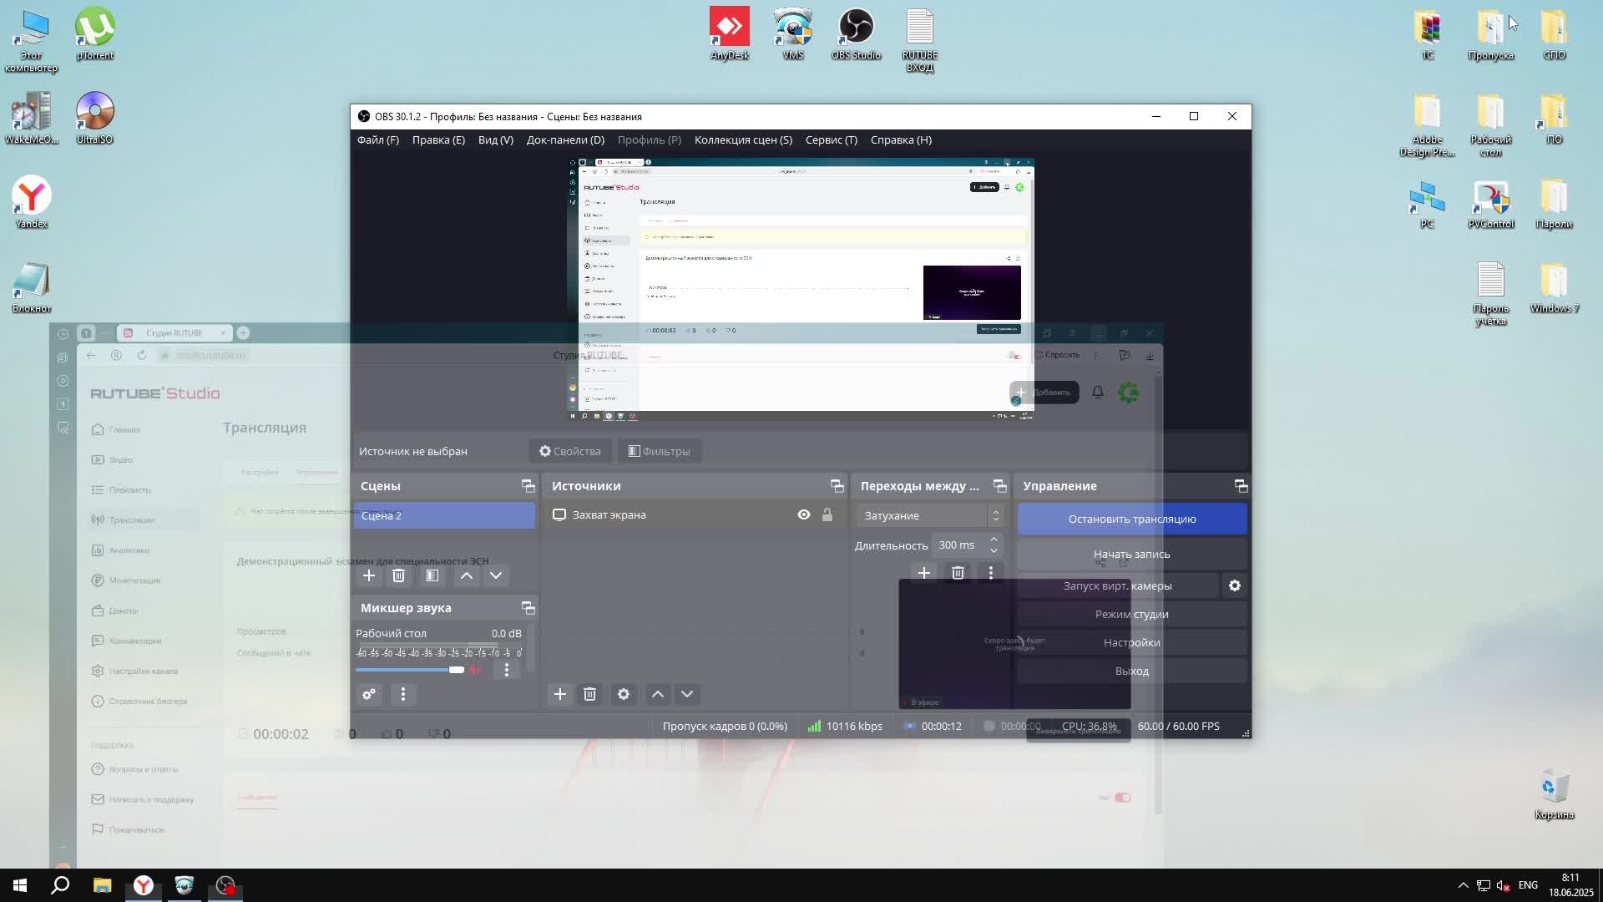Select Сцена 2 in scenes list

coord(444,515)
